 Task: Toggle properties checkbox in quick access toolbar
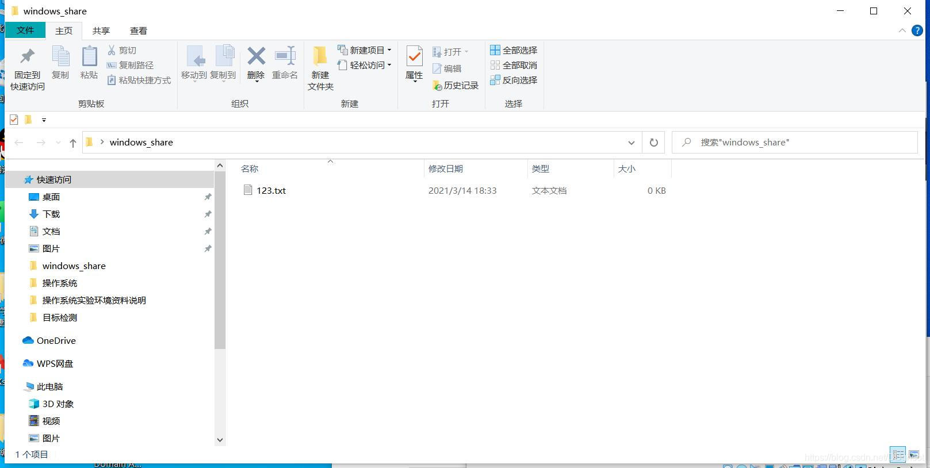tap(14, 120)
